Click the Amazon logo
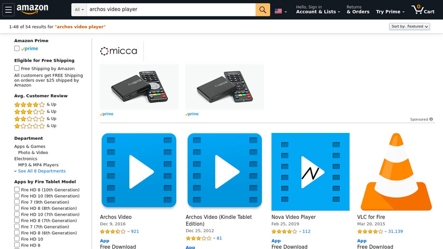Viewport: 443px width, 249px height. pyautogui.click(x=32, y=9)
